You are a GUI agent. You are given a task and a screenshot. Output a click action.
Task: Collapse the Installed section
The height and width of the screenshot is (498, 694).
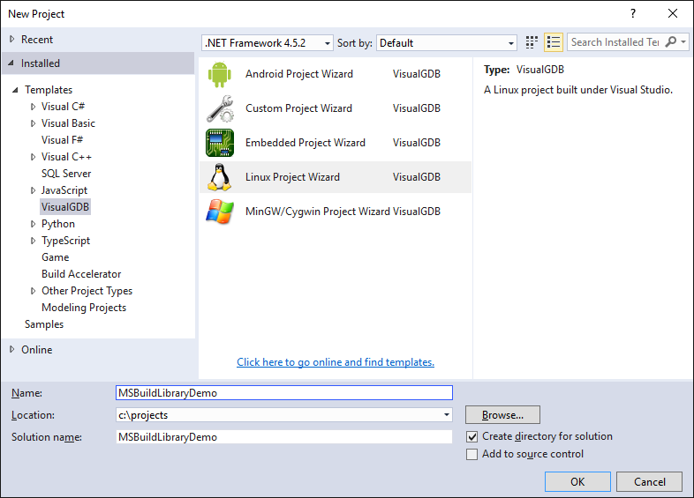[11, 63]
